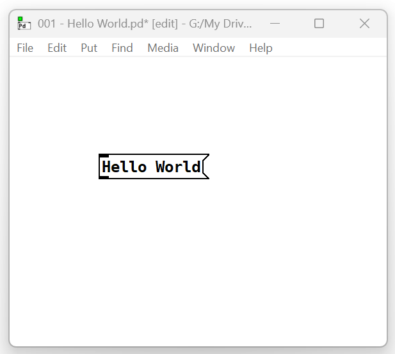Open the File menu
Image resolution: width=395 pixels, height=354 pixels.
pyautogui.click(x=25, y=48)
